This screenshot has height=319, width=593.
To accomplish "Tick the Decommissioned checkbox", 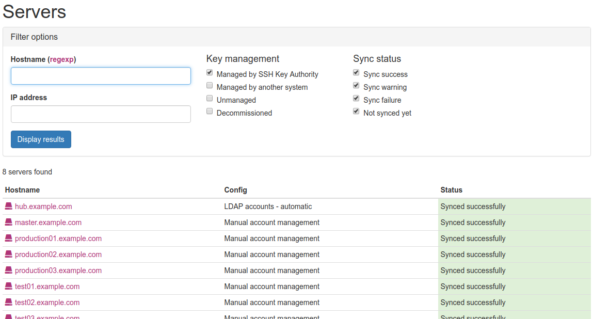I will pos(210,111).
